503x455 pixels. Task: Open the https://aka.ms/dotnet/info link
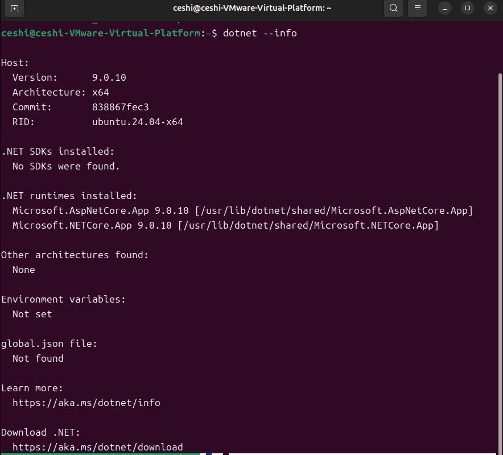[86, 403]
